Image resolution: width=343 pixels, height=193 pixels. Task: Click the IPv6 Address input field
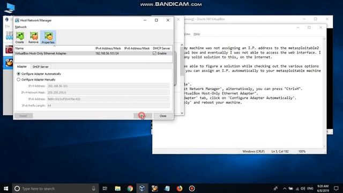pos(108,99)
